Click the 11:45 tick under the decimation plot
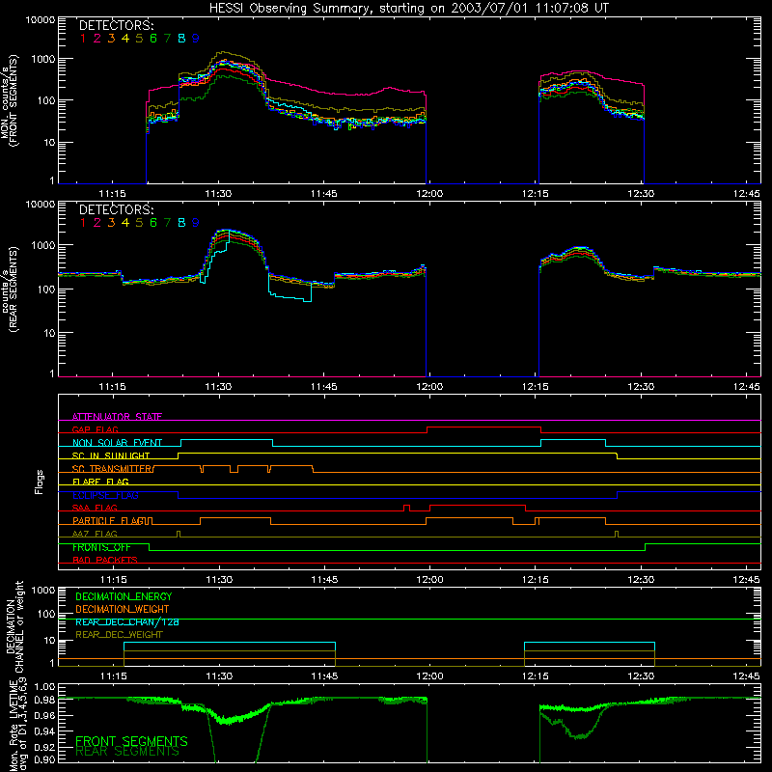Image resolution: width=772 pixels, height=772 pixels. click(324, 676)
